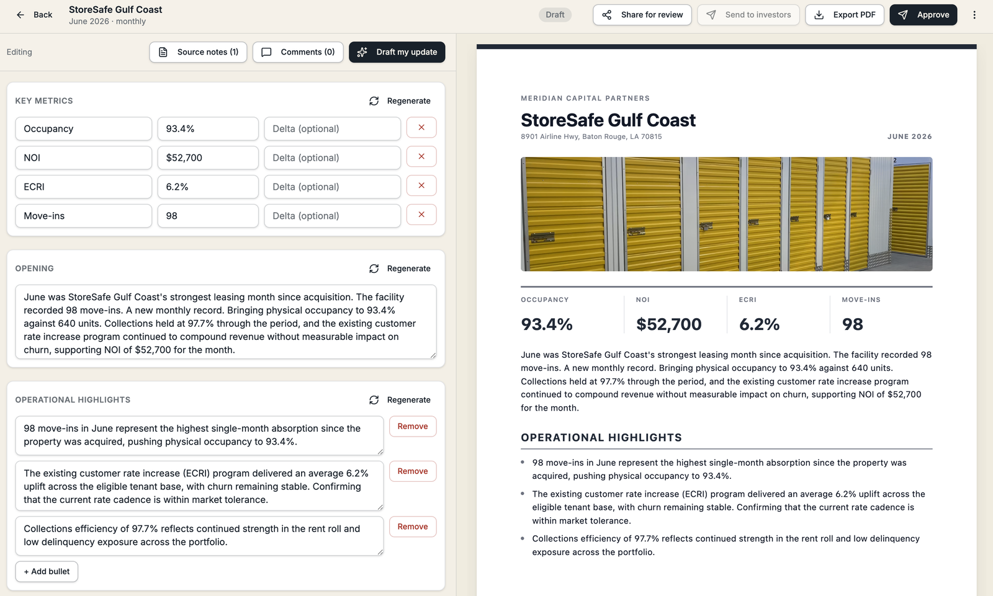The width and height of the screenshot is (993, 596).
Task: Edit the Occupancy metric name field
Action: point(84,129)
